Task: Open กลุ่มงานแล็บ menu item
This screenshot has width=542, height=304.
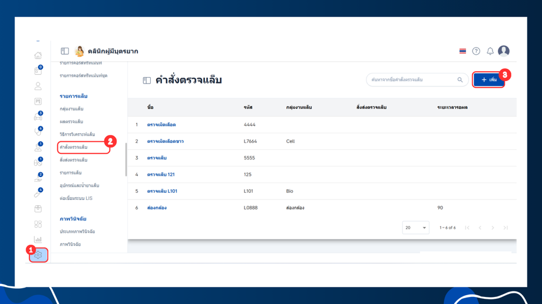Action: pos(71,109)
